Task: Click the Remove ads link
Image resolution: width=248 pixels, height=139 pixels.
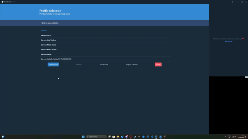Action: coord(229,41)
